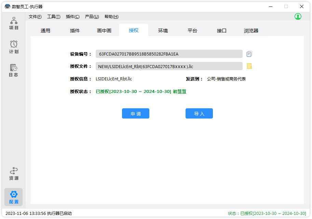Image resolution: width=312 pixels, height=219 pixels.
Task: Click the green user account icon
Action: (298, 16)
